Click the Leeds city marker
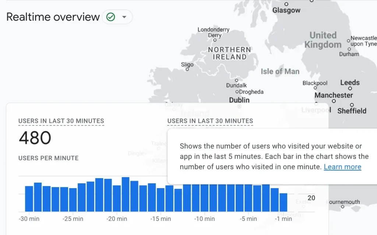The image size is (377, 235). pos(350,89)
